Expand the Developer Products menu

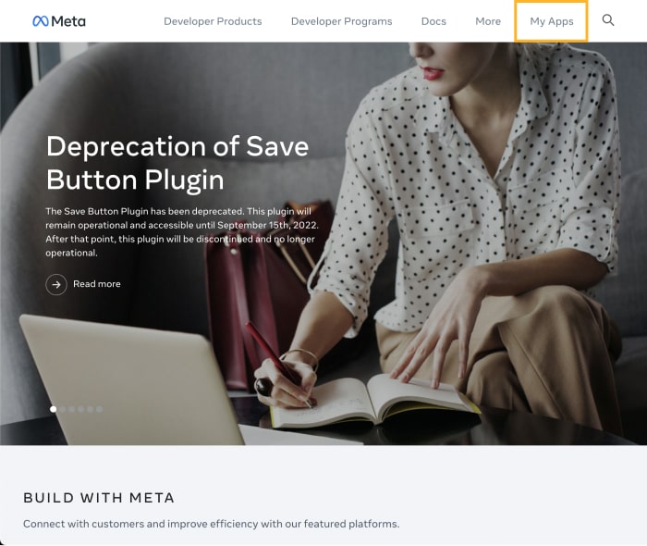[213, 21]
